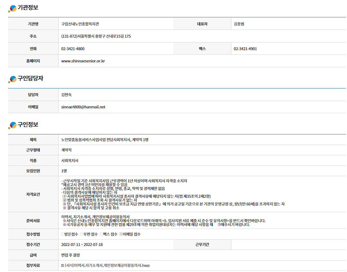Click the 전화 row label
This screenshot has width=347, height=272.
[33, 49]
